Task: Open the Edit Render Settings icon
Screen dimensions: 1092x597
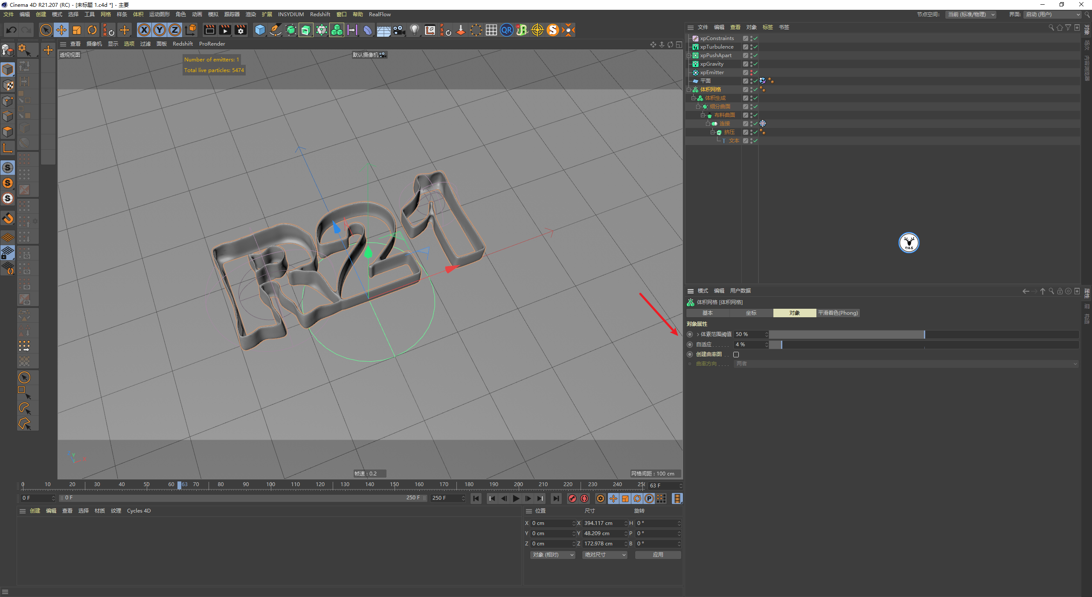Action: click(241, 30)
